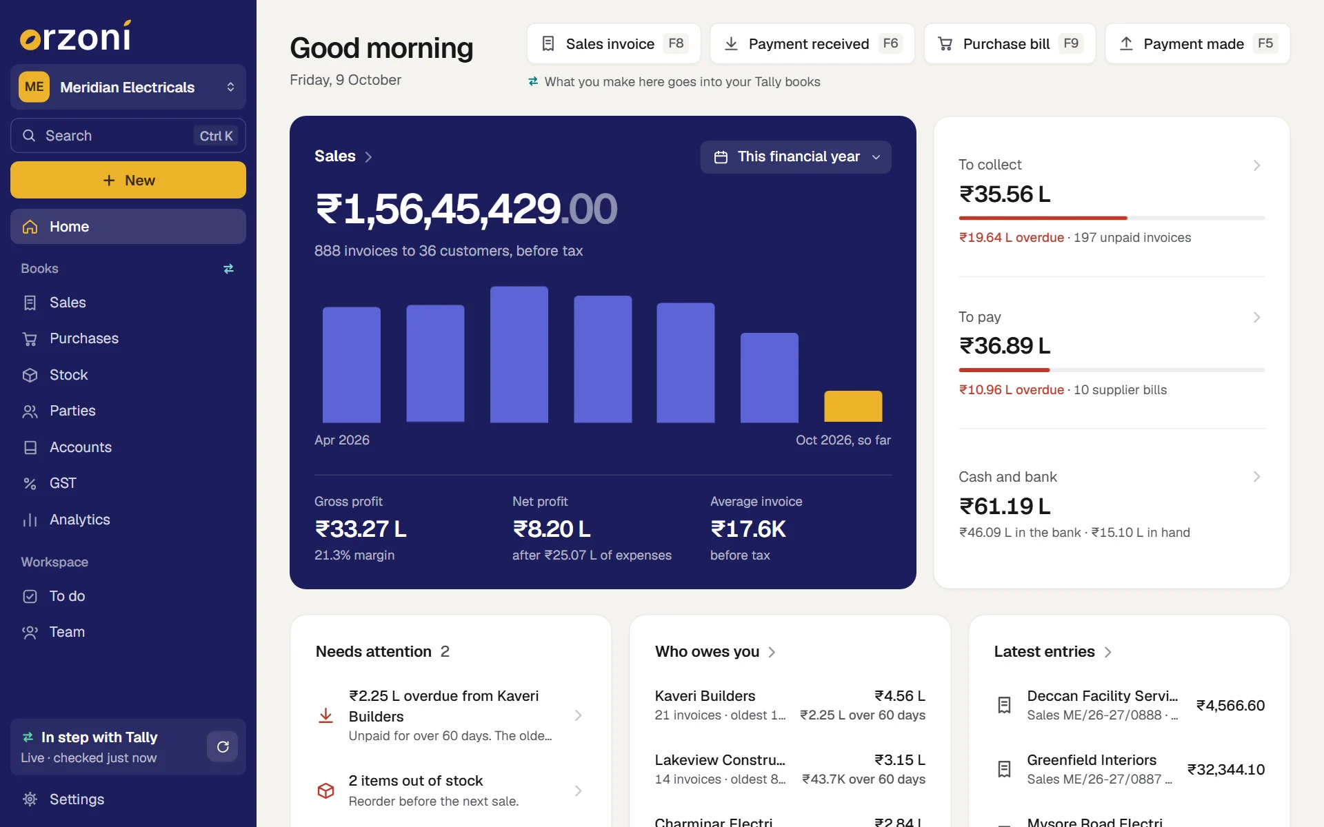
Task: Click the invoice icon beside Deccan Facility entry
Action: (x=1005, y=705)
